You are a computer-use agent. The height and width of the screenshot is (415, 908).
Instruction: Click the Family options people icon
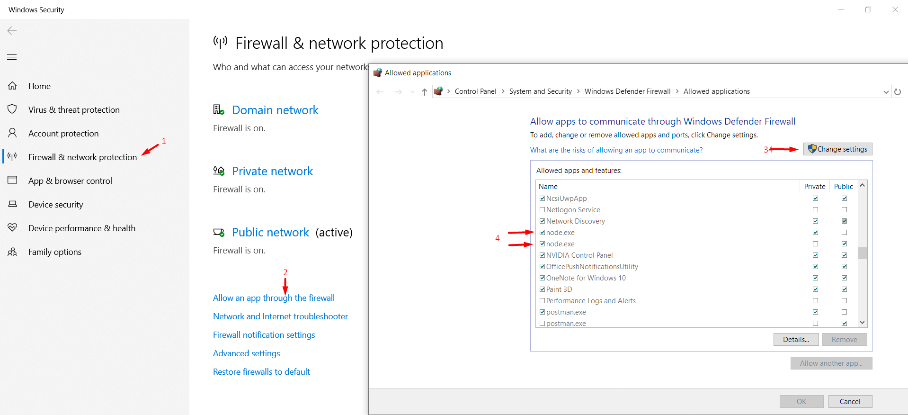point(12,252)
